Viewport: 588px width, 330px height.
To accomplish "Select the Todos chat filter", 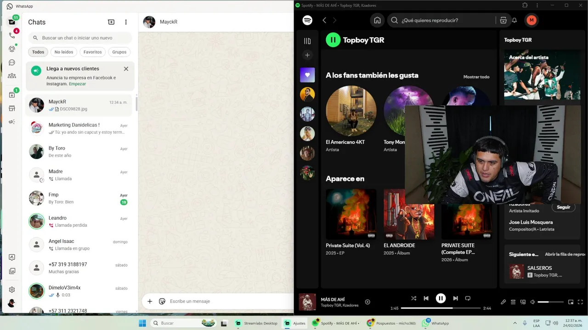I will 38,52.
